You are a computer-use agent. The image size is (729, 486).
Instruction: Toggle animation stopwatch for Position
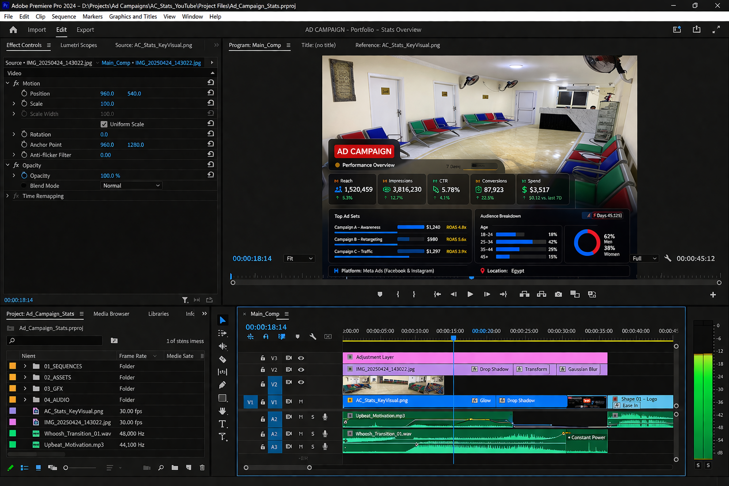(24, 93)
